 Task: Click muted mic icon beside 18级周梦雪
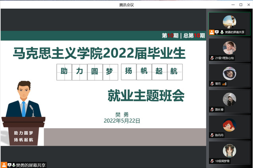(212, 161)
